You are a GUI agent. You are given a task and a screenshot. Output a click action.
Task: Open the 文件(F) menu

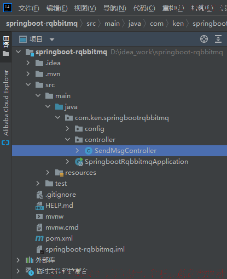tap(29, 8)
